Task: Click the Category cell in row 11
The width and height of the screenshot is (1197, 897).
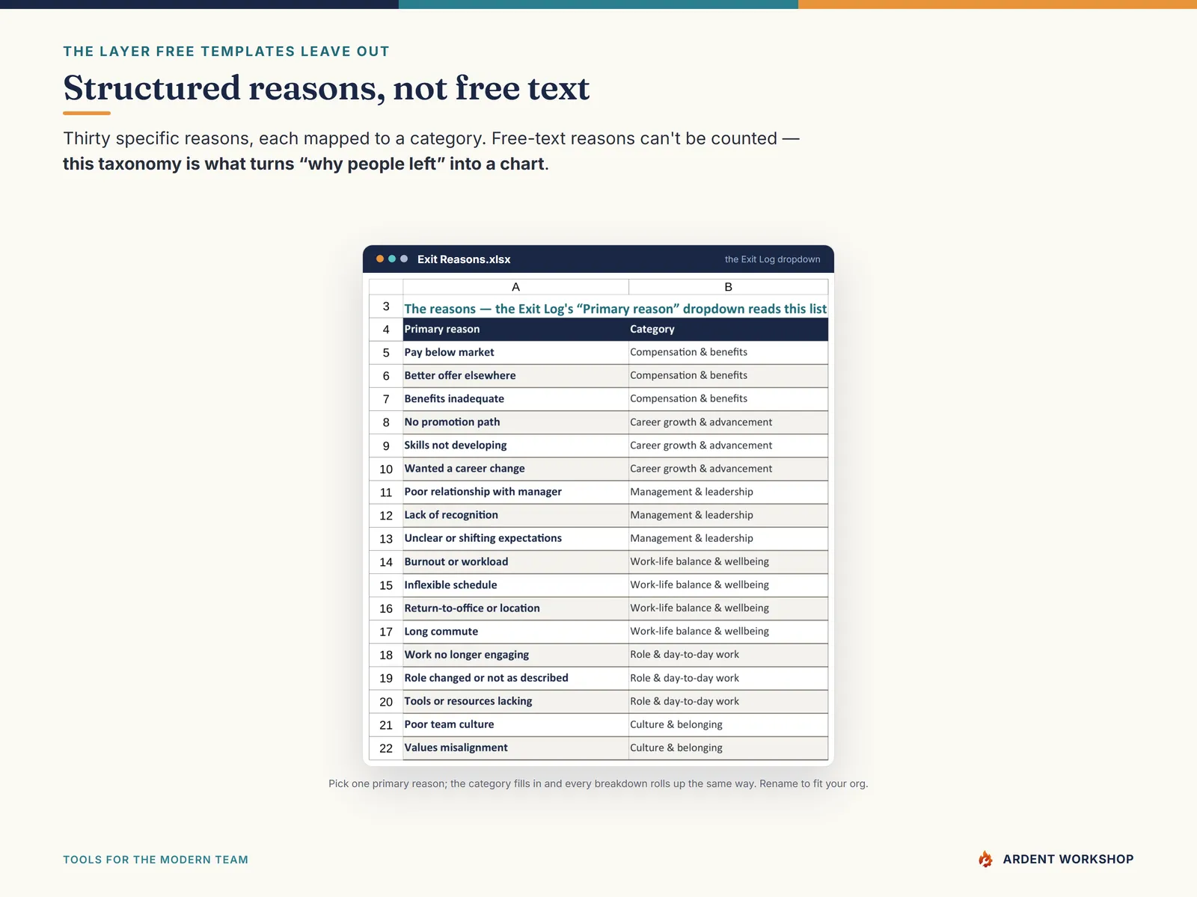Action: pyautogui.click(x=728, y=492)
